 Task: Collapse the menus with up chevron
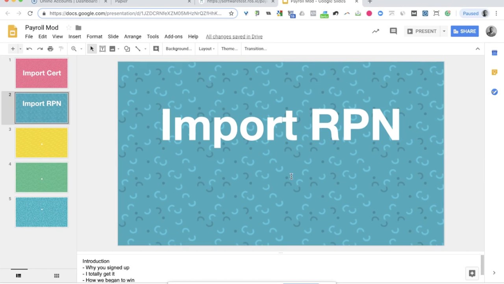(478, 49)
